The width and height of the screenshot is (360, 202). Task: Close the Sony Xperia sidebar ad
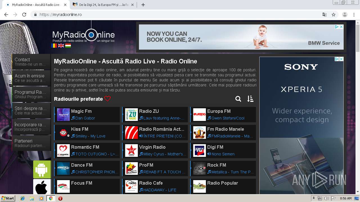[x=341, y=59]
